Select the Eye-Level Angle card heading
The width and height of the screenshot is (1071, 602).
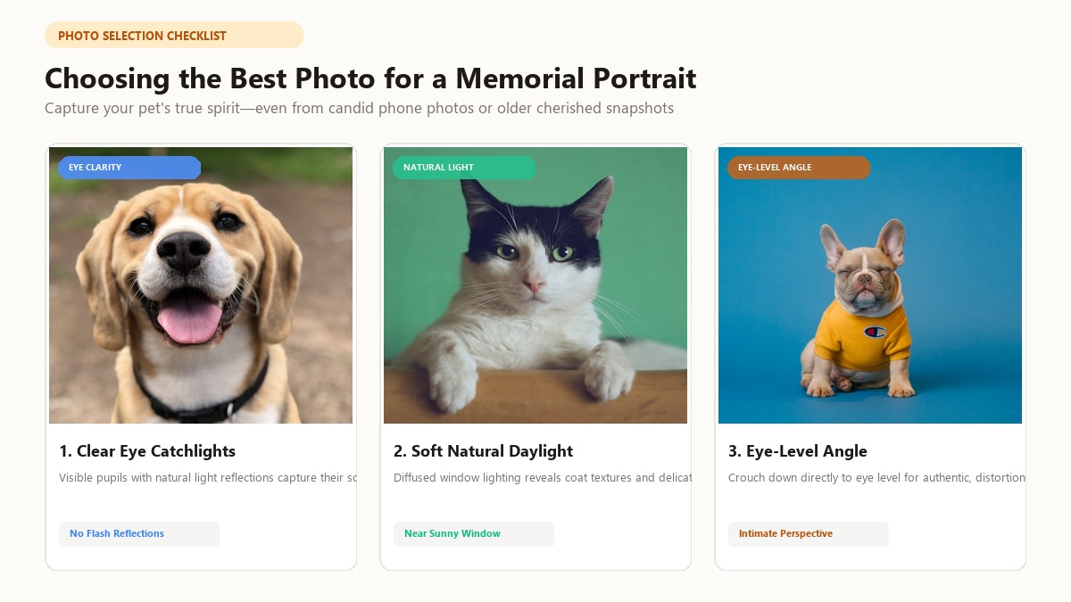[798, 451]
